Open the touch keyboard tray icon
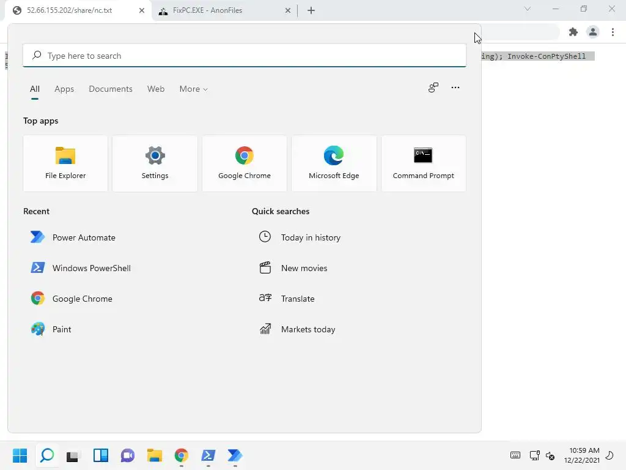The image size is (626, 470). pos(515,455)
